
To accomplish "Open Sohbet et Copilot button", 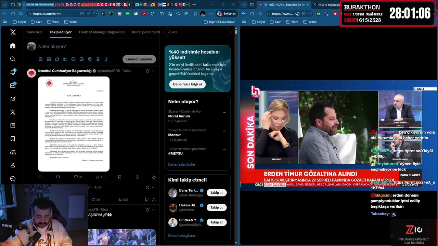I will [227, 14].
